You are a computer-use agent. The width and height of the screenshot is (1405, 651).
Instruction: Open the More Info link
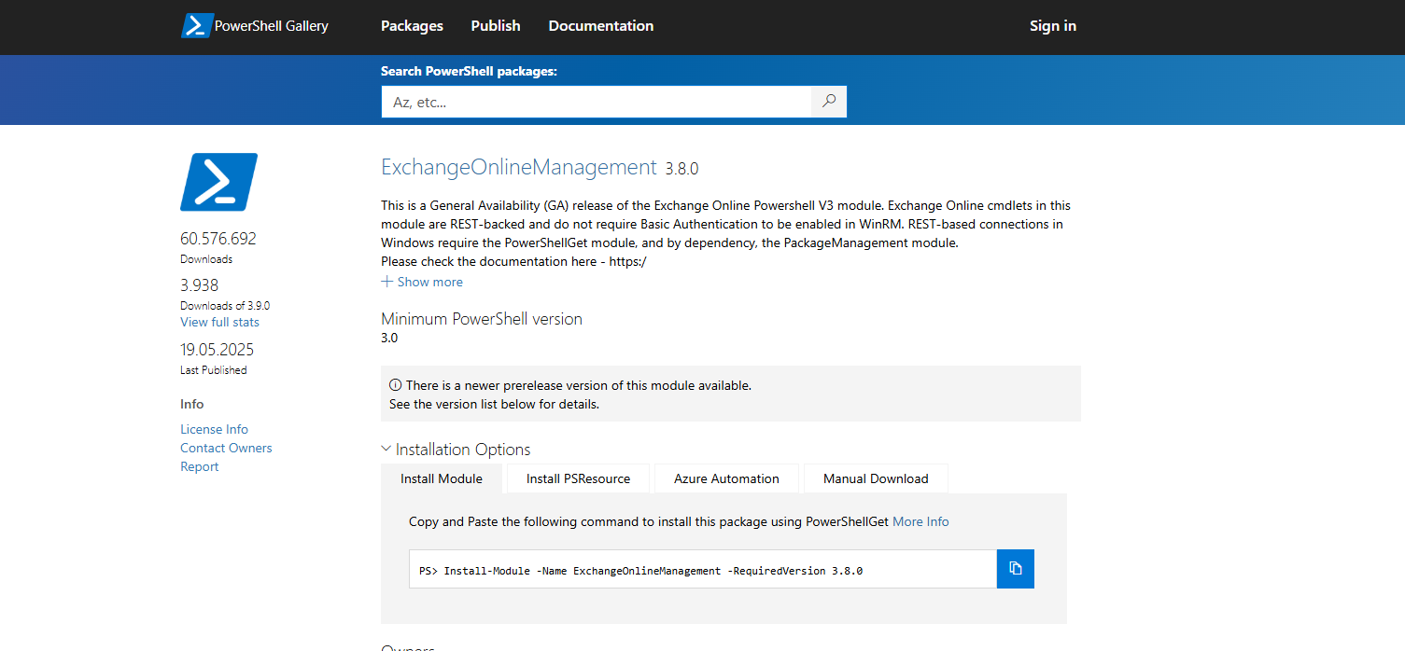(x=920, y=521)
